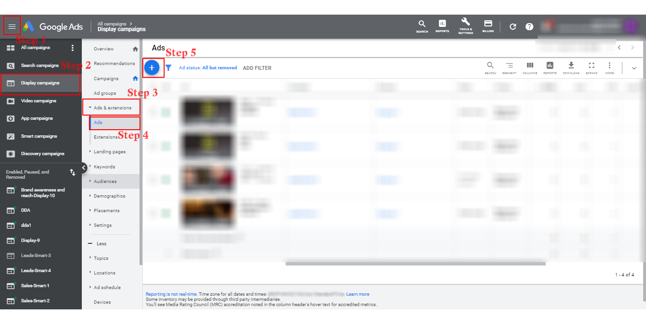Expand Audiences section
The height and width of the screenshot is (324, 646).
coord(90,181)
